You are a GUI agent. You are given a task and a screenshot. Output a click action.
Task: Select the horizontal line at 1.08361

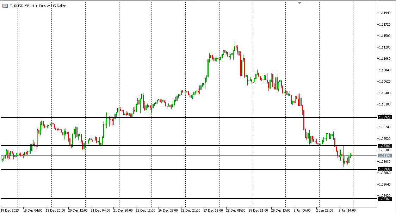[x=176, y=199]
